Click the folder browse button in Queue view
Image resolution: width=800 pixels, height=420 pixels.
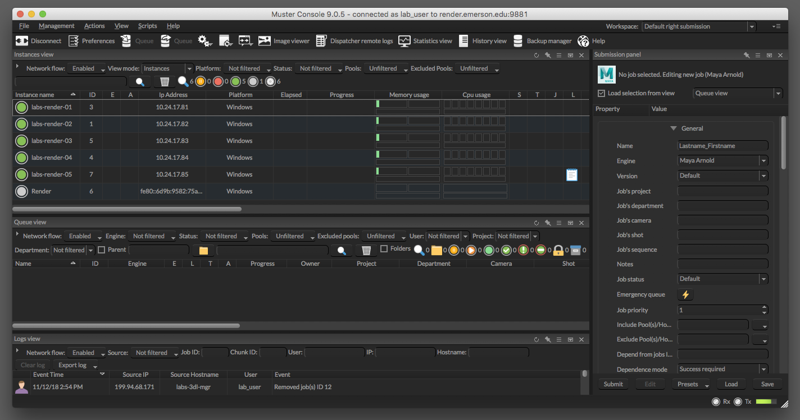click(x=203, y=250)
